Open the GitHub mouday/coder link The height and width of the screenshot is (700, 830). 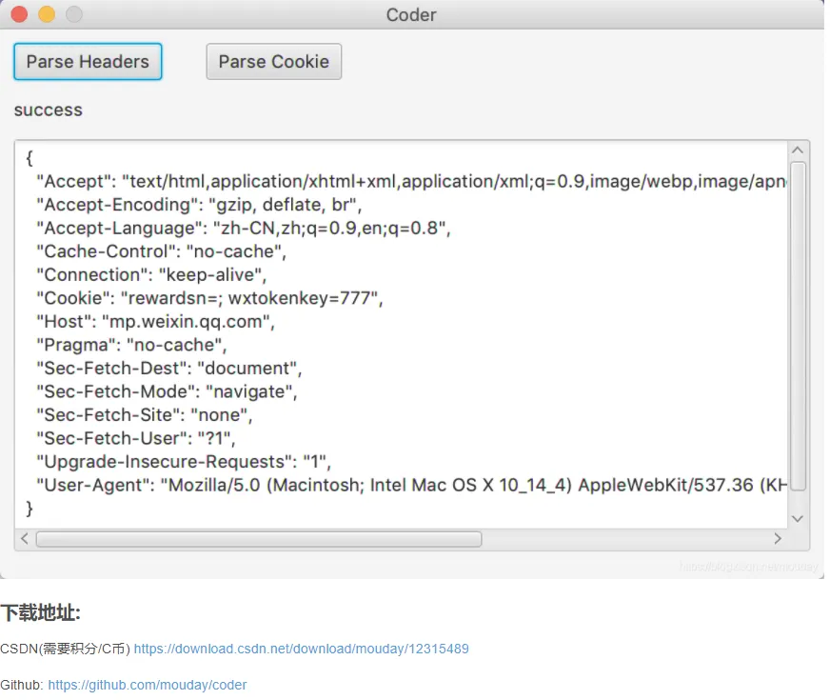pyautogui.click(x=148, y=685)
